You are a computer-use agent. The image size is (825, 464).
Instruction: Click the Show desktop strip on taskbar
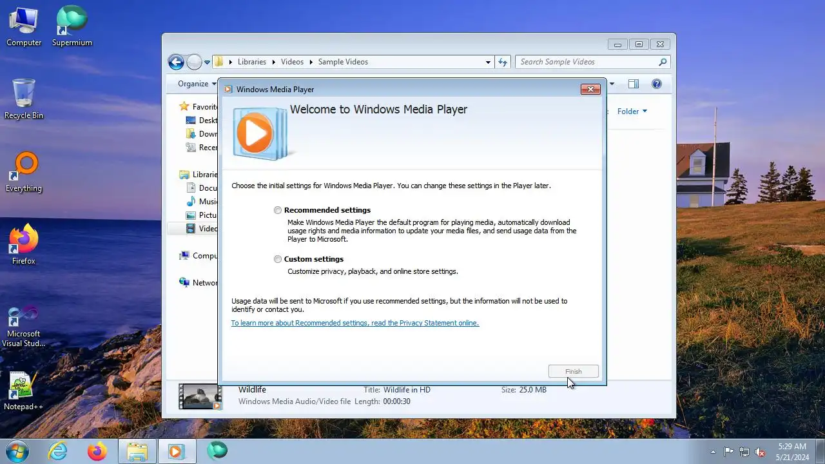(x=820, y=451)
